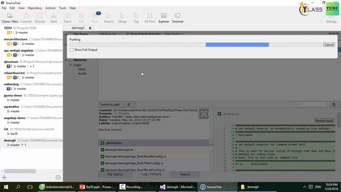Open the Settings toolbar icon
The image size is (341, 192).
coord(331,19)
